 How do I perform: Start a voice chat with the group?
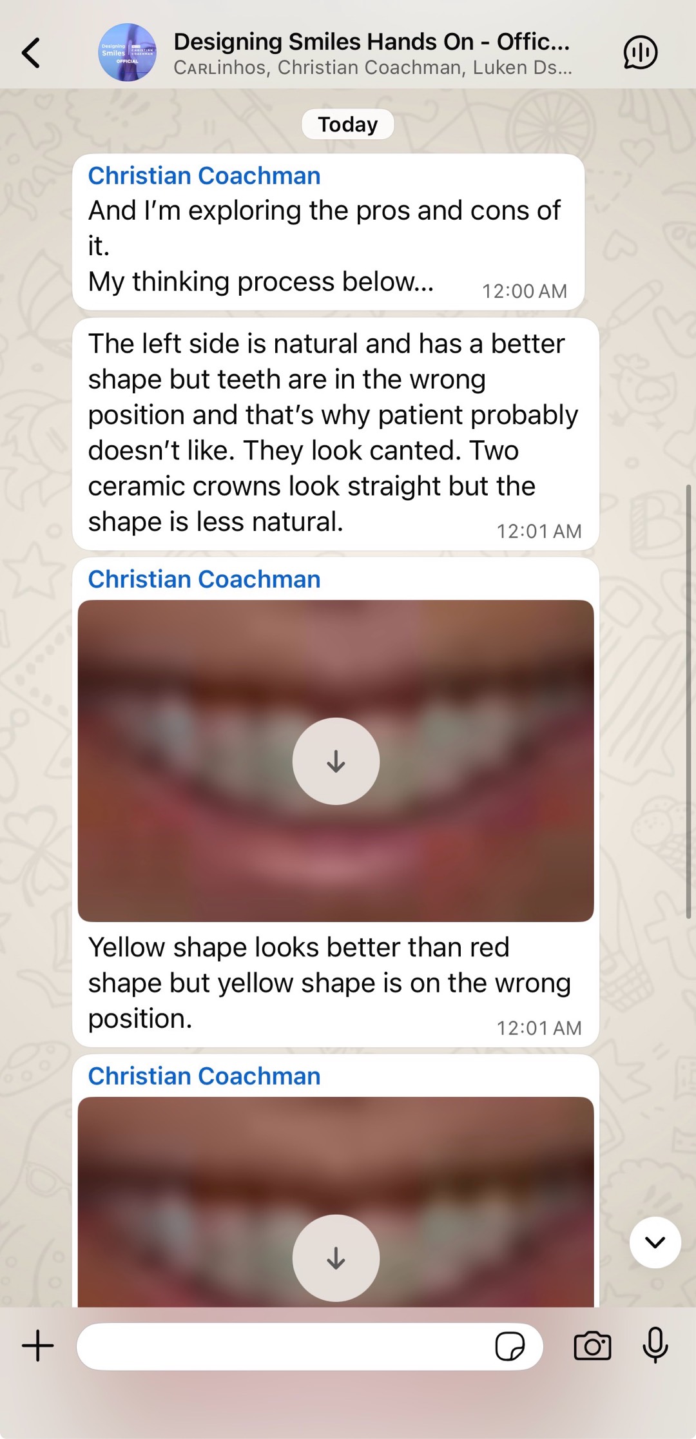tap(640, 53)
